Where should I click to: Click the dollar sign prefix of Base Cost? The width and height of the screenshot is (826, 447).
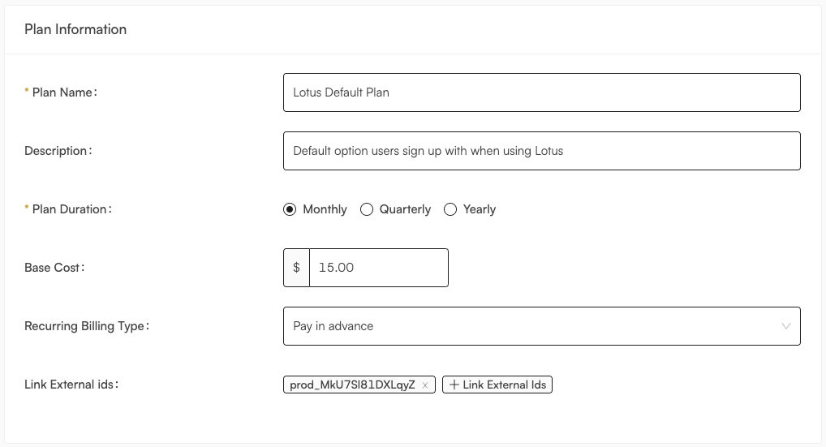click(x=297, y=268)
